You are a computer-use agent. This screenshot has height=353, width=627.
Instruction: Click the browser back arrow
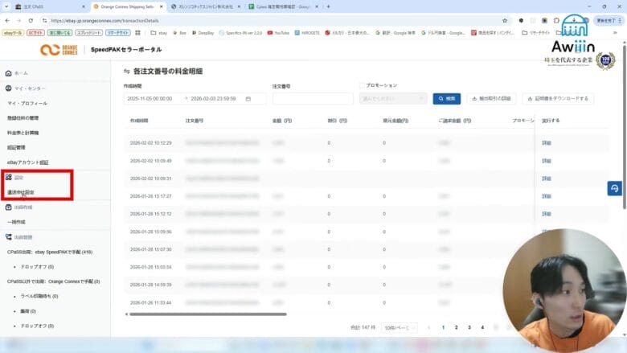[x=8, y=20]
